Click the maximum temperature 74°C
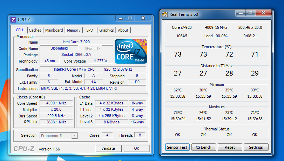The height and width of the screenshot is (161, 284). pyautogui.click(x=203, y=112)
